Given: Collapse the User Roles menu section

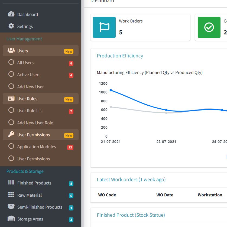Looking at the screenshot, I should [x=41, y=99].
